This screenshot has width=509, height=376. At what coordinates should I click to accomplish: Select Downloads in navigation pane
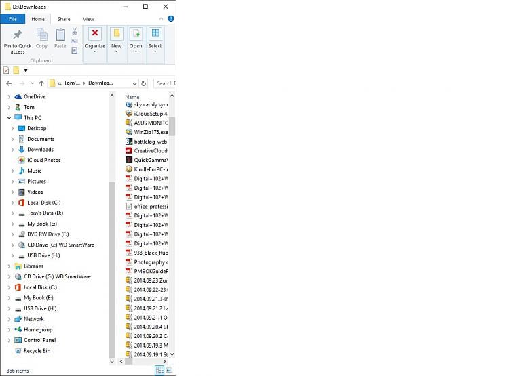(40, 150)
